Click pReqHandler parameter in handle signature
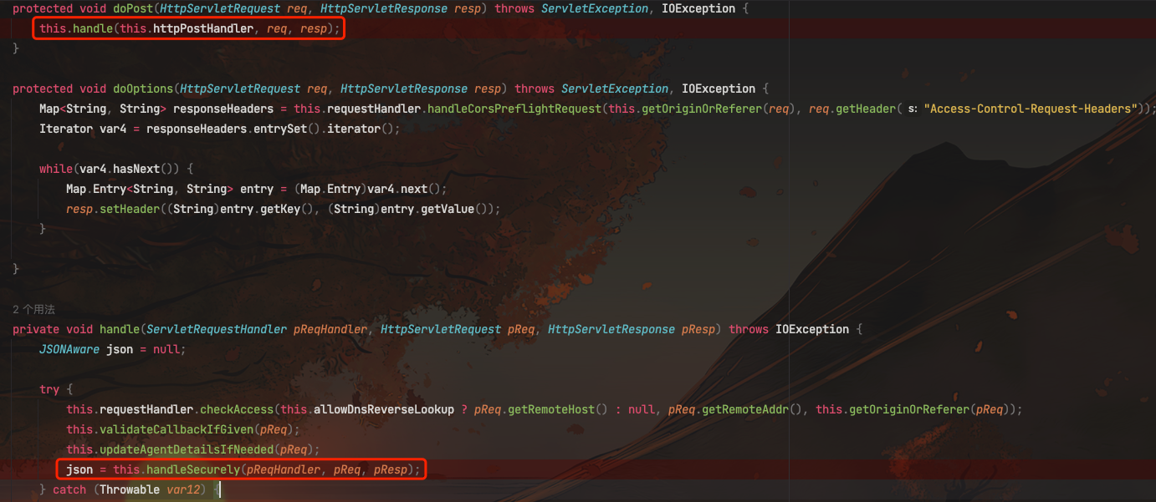This screenshot has height=502, width=1156. (x=330, y=329)
